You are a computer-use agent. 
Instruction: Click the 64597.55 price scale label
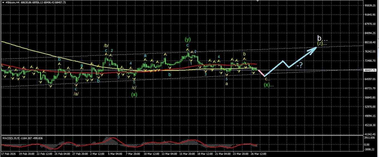370,79
